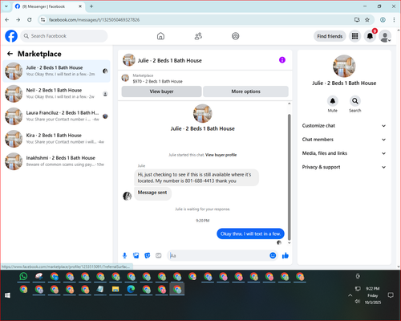
Task: Click the attach photo icon in composer
Action: click(136, 255)
